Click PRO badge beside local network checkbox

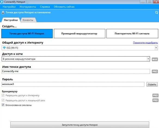[155, 100]
